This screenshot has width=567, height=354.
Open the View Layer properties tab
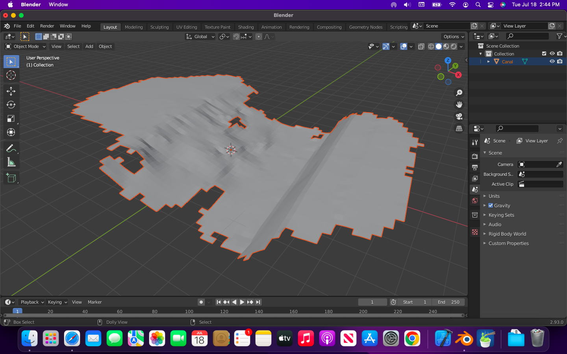(475, 179)
